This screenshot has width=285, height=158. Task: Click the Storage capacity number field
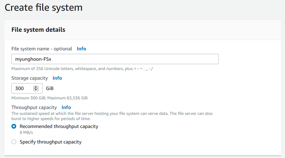point(27,88)
